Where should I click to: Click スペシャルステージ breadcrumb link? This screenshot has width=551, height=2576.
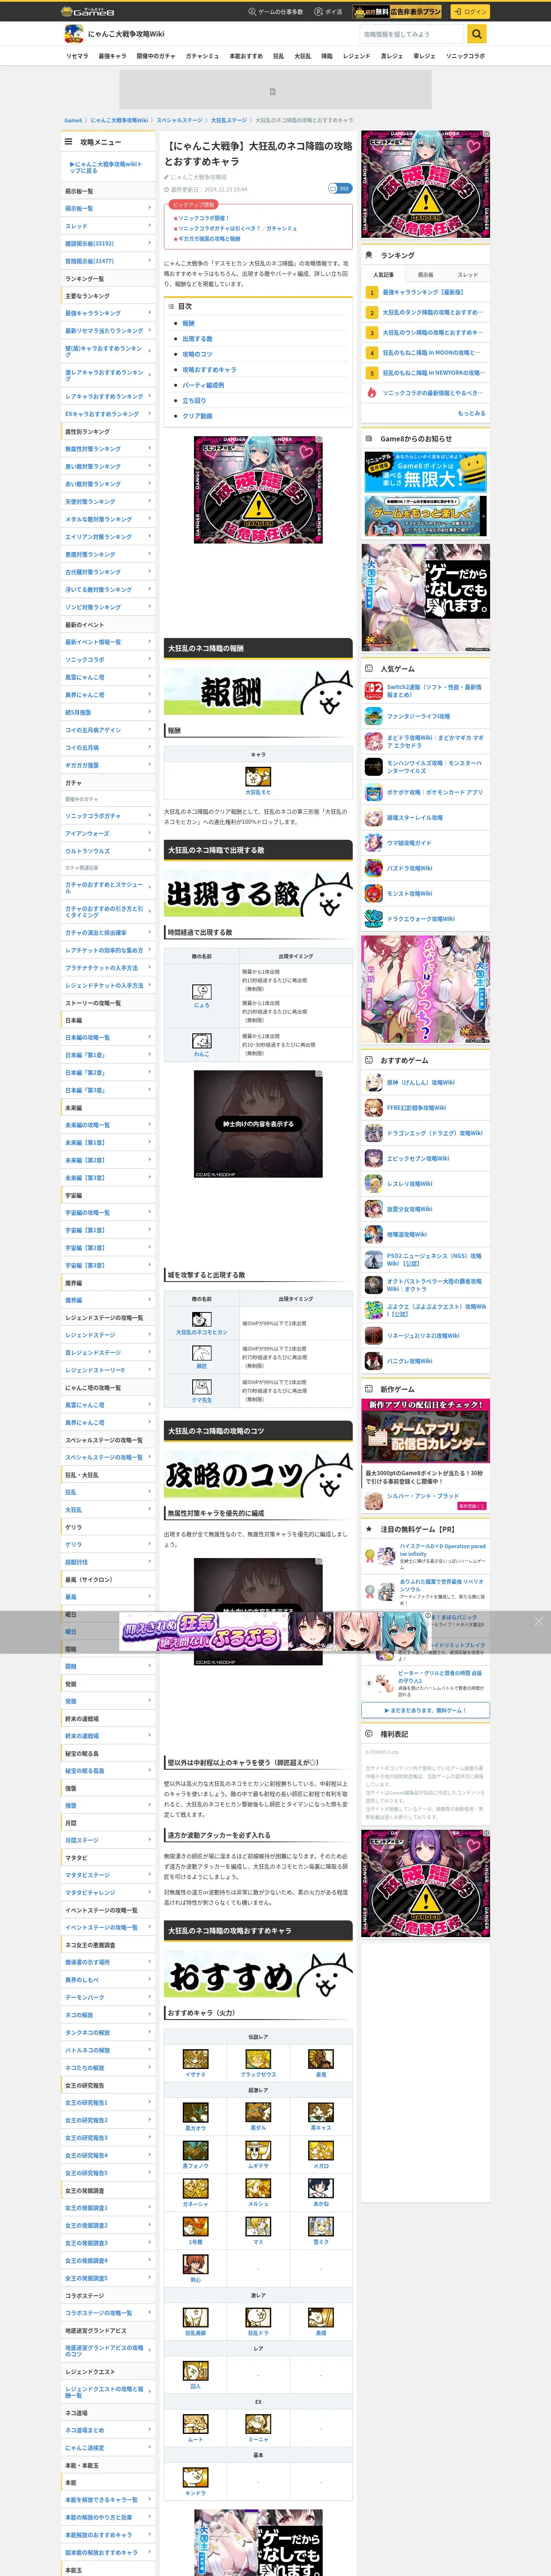click(x=179, y=120)
